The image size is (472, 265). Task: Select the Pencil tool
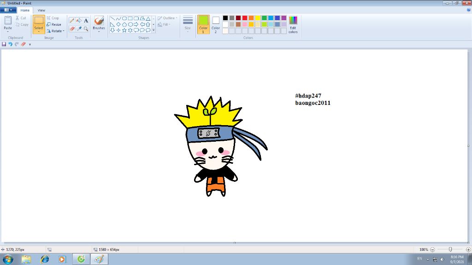(72, 20)
